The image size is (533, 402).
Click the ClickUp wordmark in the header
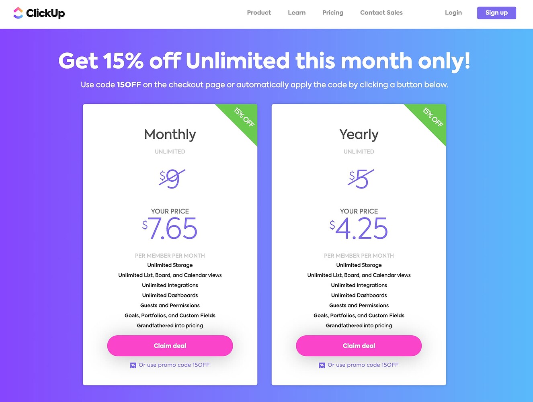(x=46, y=13)
